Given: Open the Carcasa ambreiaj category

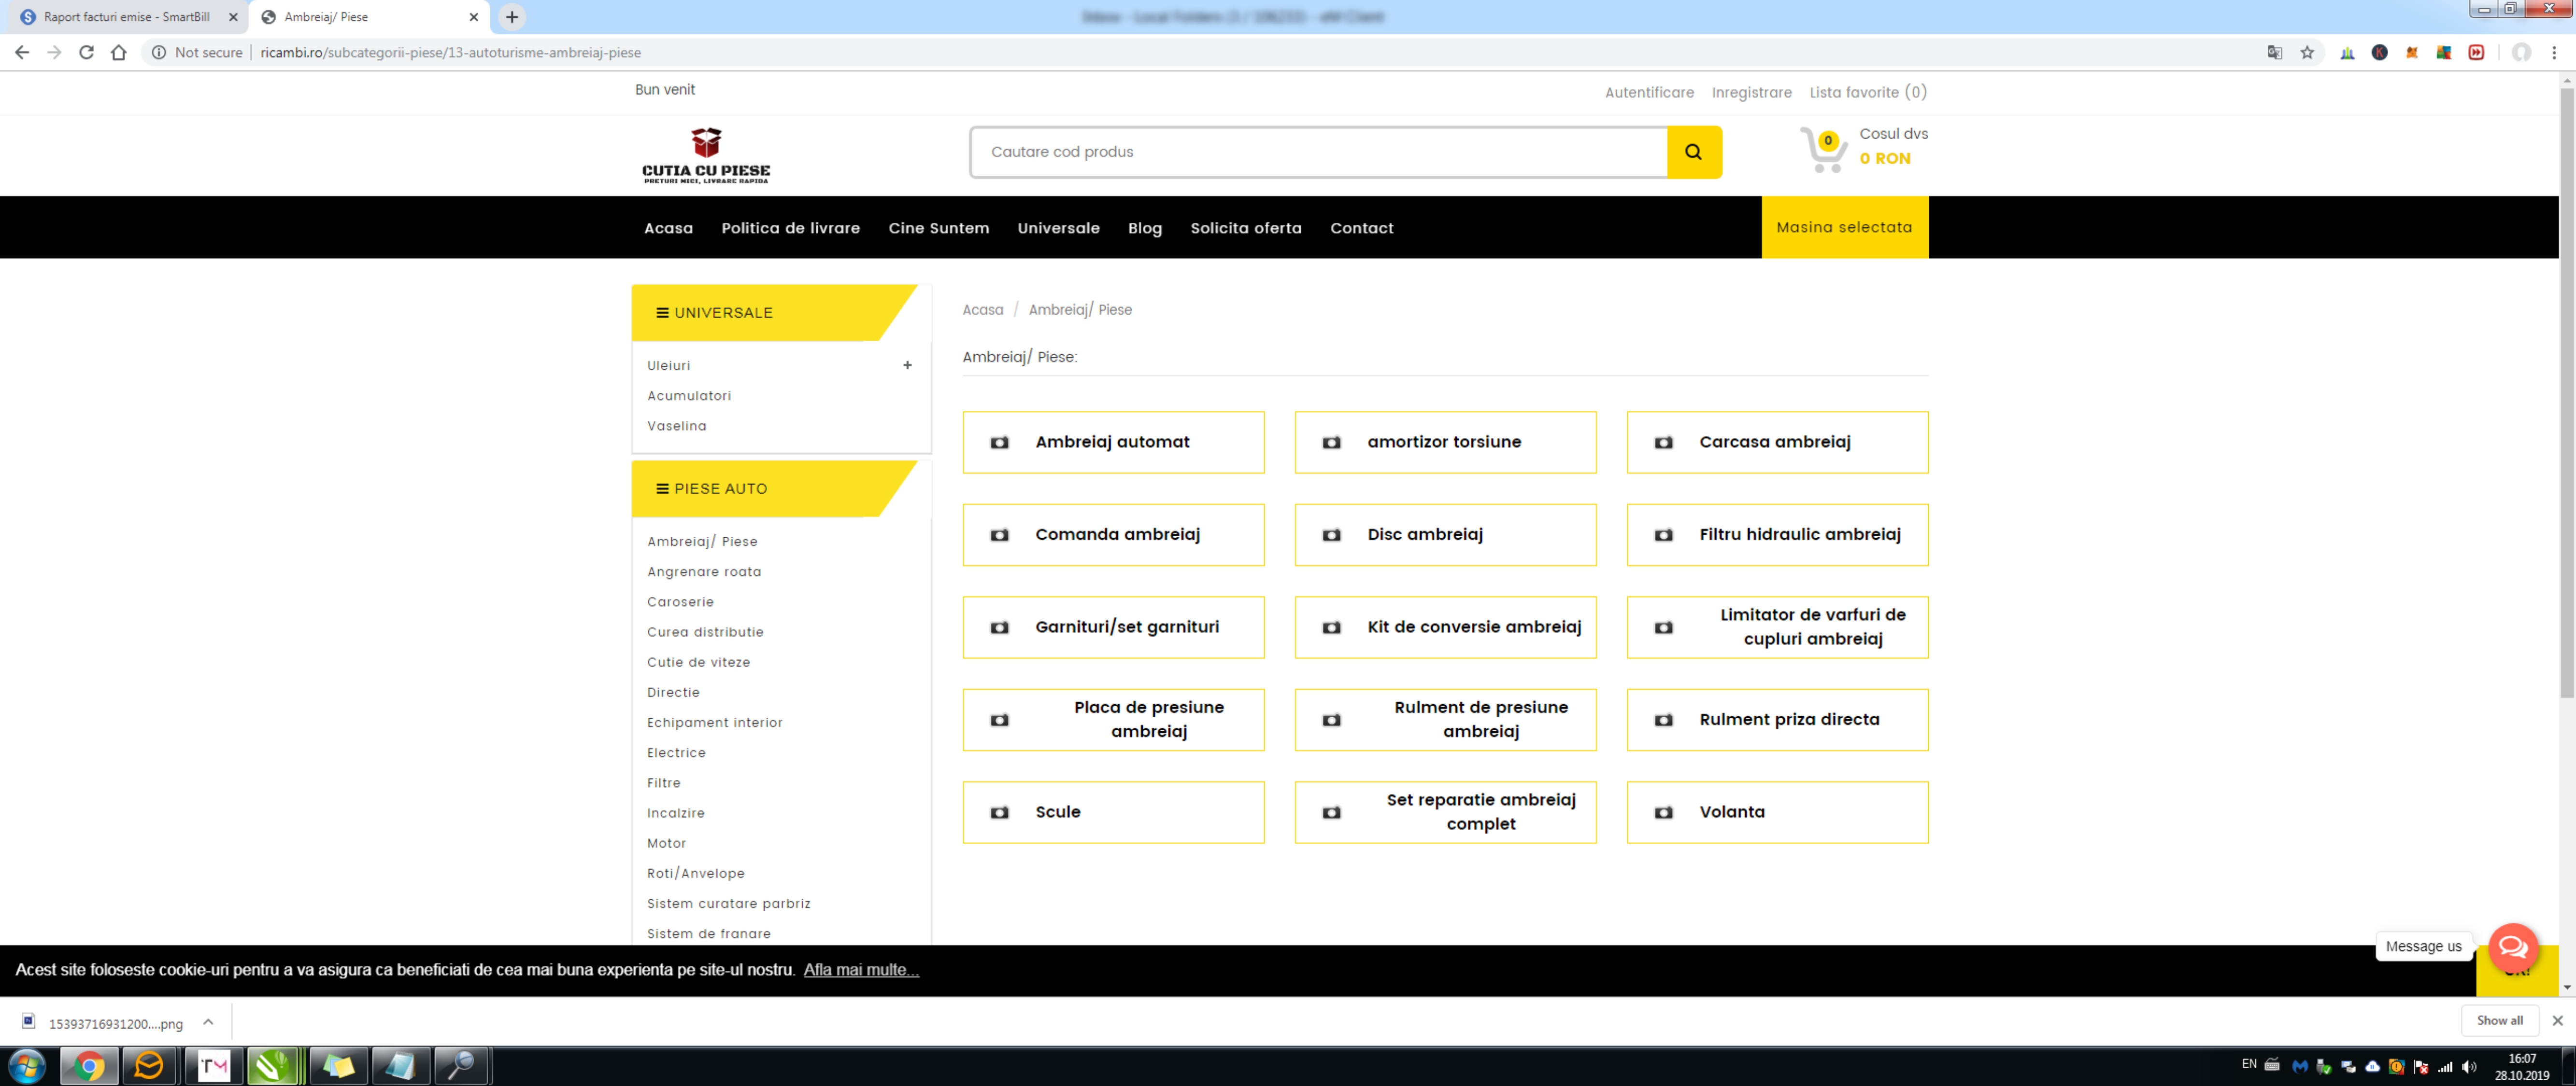Looking at the screenshot, I should (1777, 442).
